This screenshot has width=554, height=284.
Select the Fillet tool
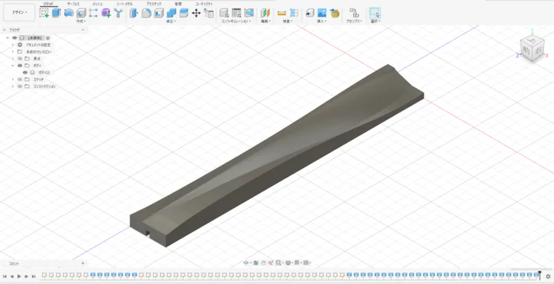coord(146,13)
